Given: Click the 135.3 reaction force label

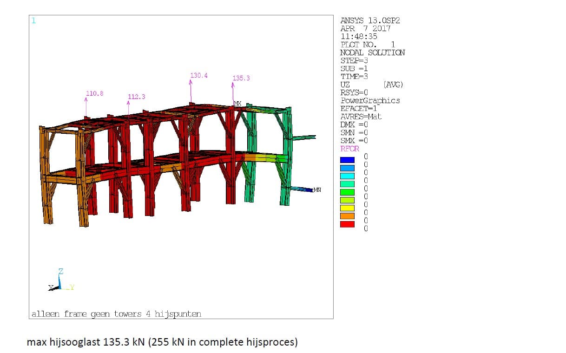Looking at the screenshot, I should (x=241, y=78).
